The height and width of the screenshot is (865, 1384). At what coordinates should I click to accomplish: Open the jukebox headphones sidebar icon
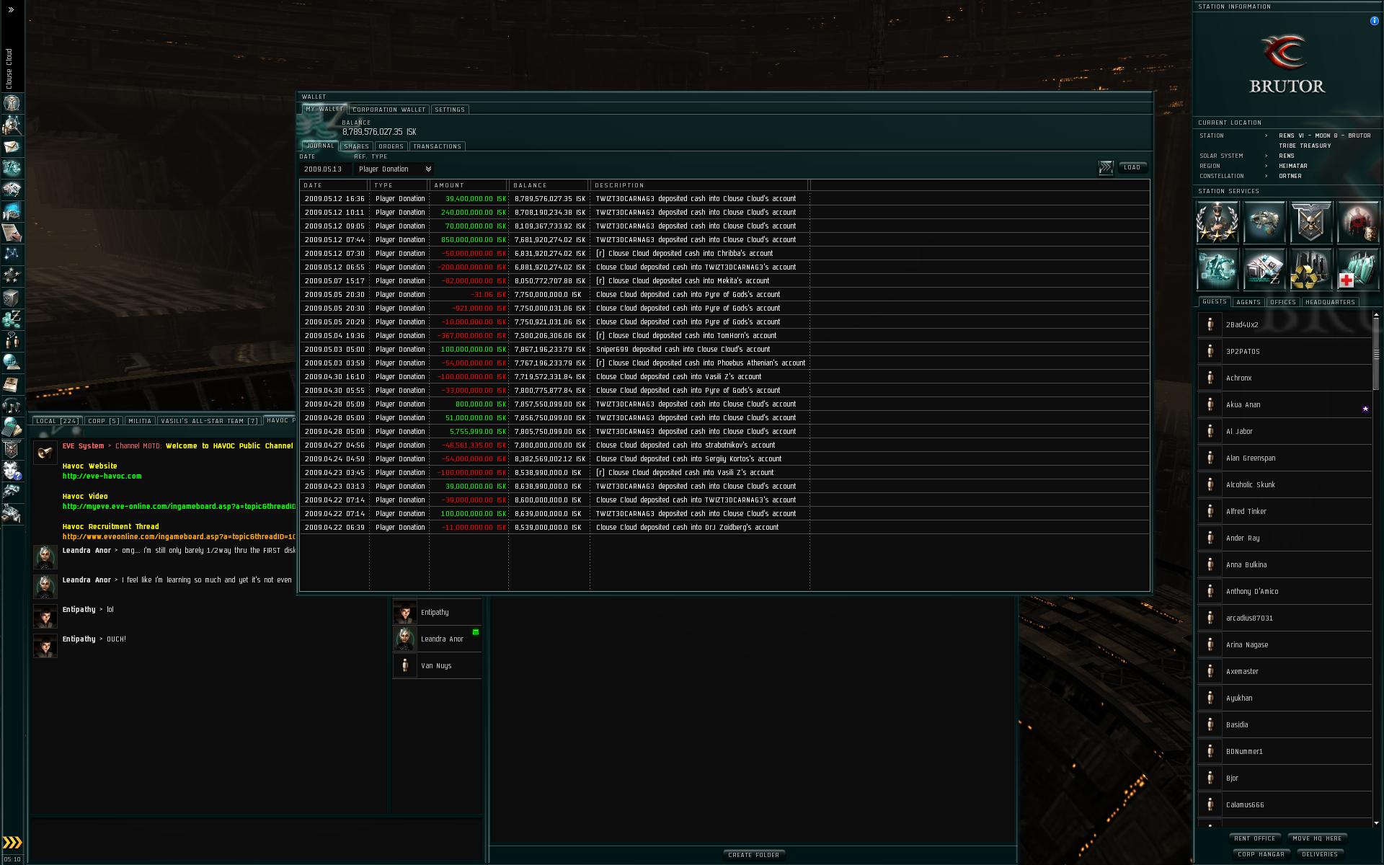pos(12,406)
